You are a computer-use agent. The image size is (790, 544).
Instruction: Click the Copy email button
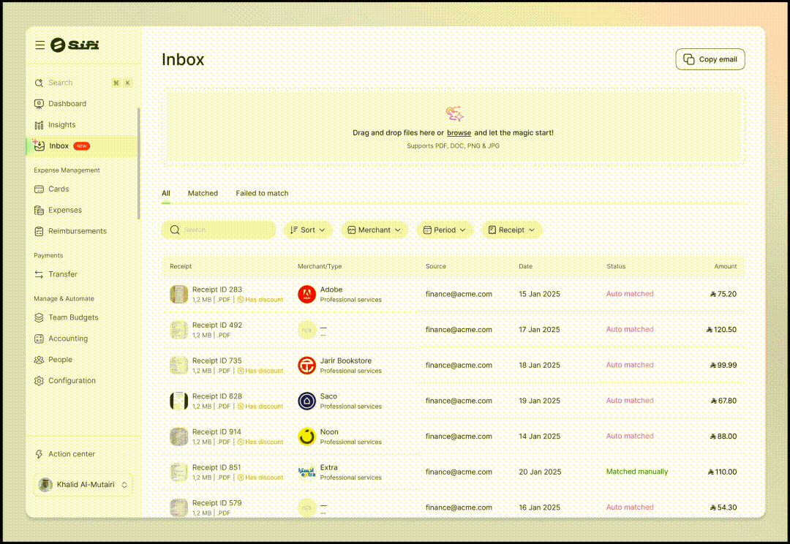710,59
